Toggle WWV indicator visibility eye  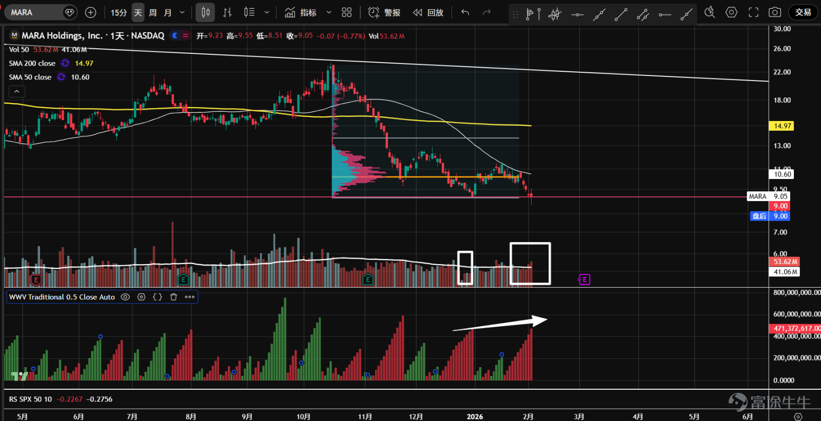coord(125,297)
